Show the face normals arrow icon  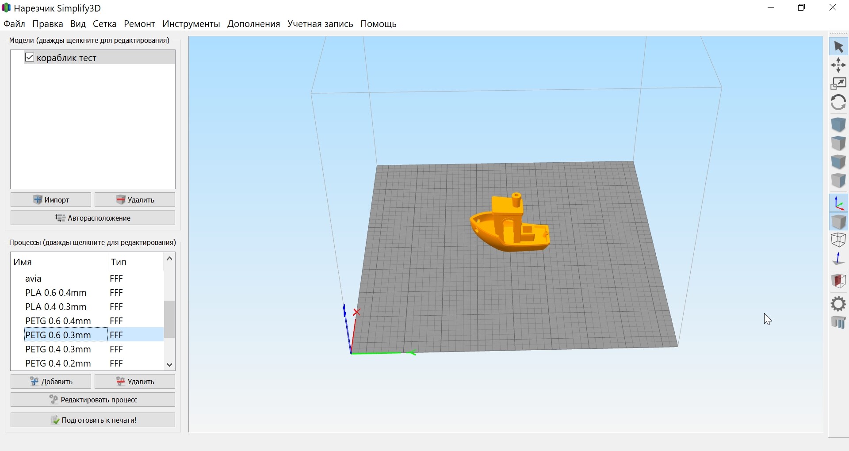tap(839, 259)
